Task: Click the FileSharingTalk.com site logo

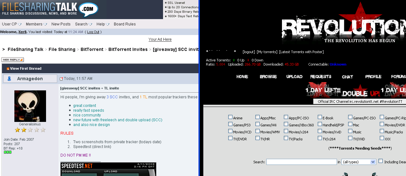Action: pos(50,10)
